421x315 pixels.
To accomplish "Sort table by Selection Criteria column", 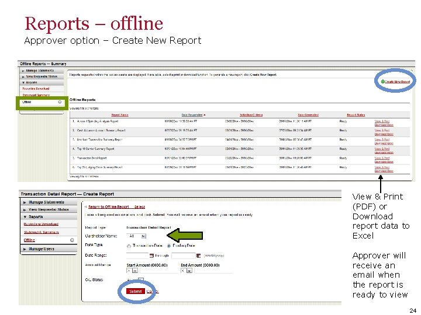I will tap(251, 115).
